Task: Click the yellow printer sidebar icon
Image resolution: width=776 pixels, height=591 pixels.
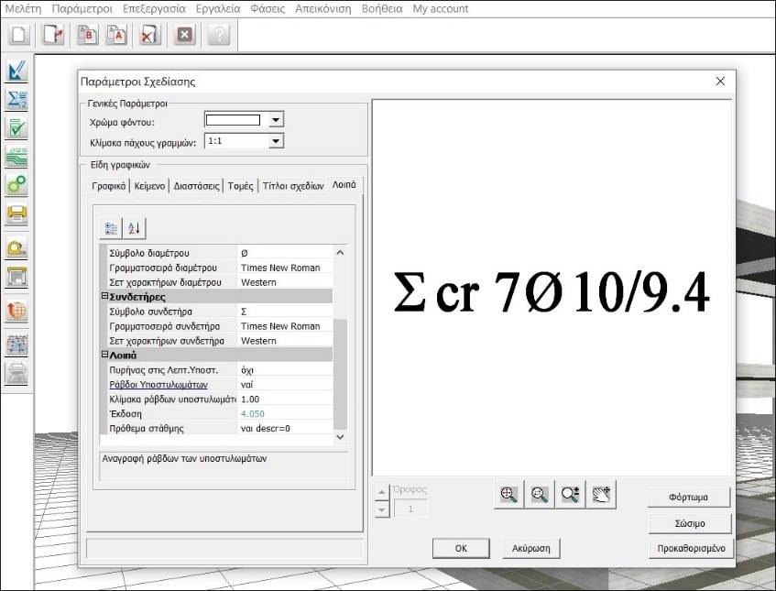Action: 16,213
